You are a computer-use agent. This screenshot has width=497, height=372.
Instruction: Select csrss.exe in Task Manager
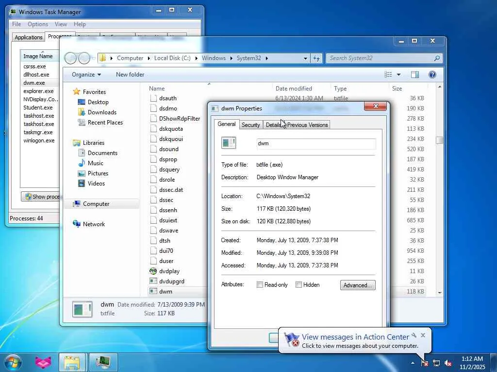click(x=34, y=66)
